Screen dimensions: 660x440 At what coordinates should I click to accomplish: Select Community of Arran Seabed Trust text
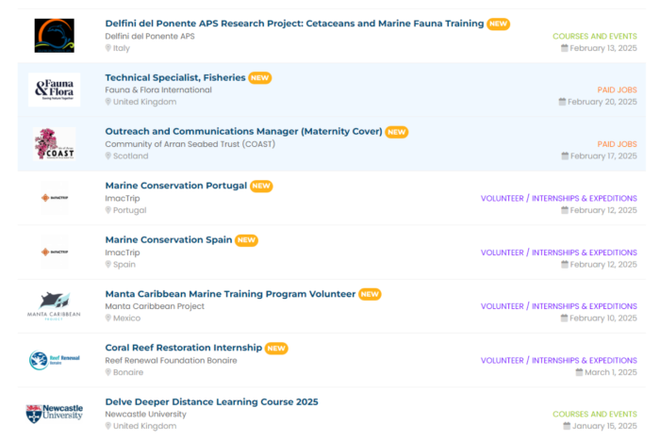(190, 144)
